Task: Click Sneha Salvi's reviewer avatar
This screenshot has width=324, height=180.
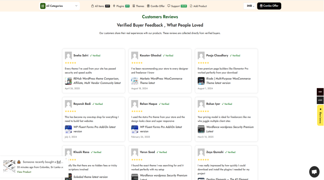Action: click(x=68, y=55)
